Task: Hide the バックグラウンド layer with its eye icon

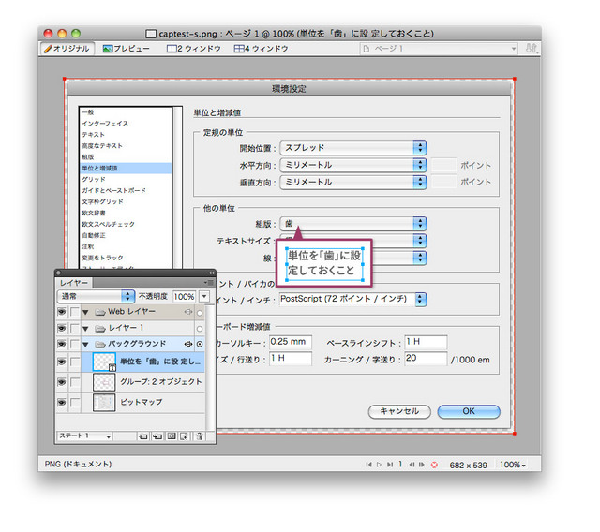Action: (61, 344)
